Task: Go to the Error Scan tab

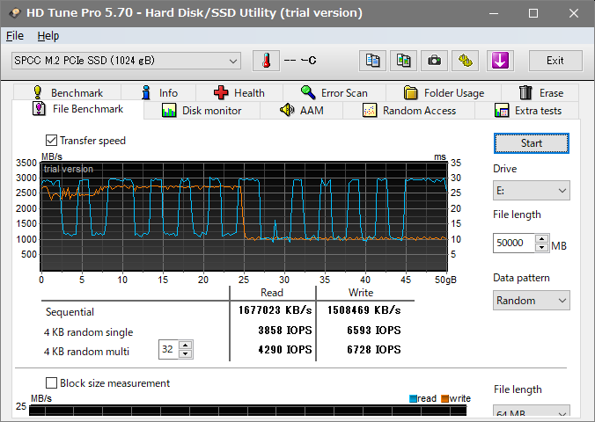Action: [x=334, y=93]
